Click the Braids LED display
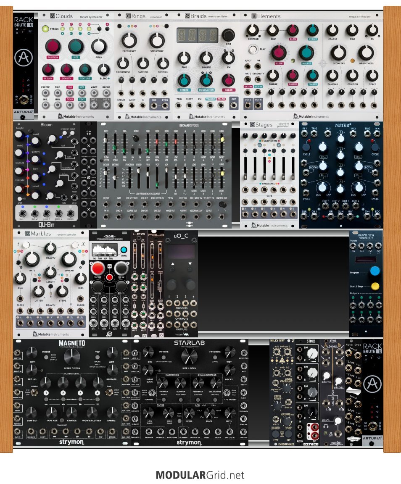This screenshot has height=484, width=401. click(197, 35)
